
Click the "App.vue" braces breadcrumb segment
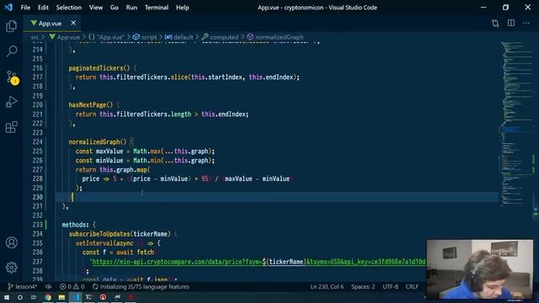(x=106, y=37)
